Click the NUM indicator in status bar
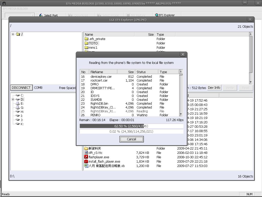The width and height of the screenshot is (262, 197). (x=249, y=194)
